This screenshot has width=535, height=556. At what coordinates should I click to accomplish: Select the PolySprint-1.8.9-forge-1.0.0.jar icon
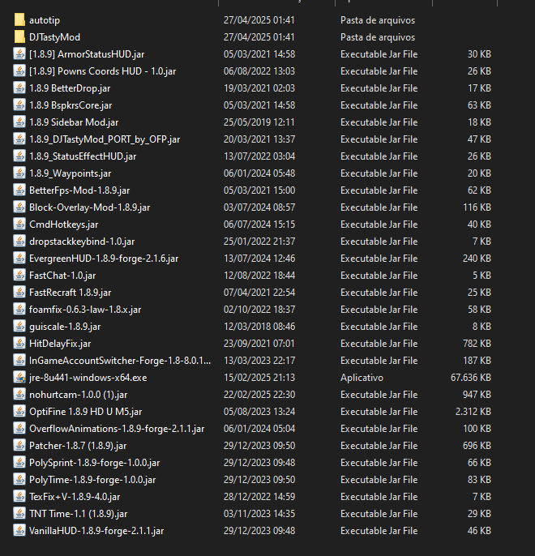19,462
